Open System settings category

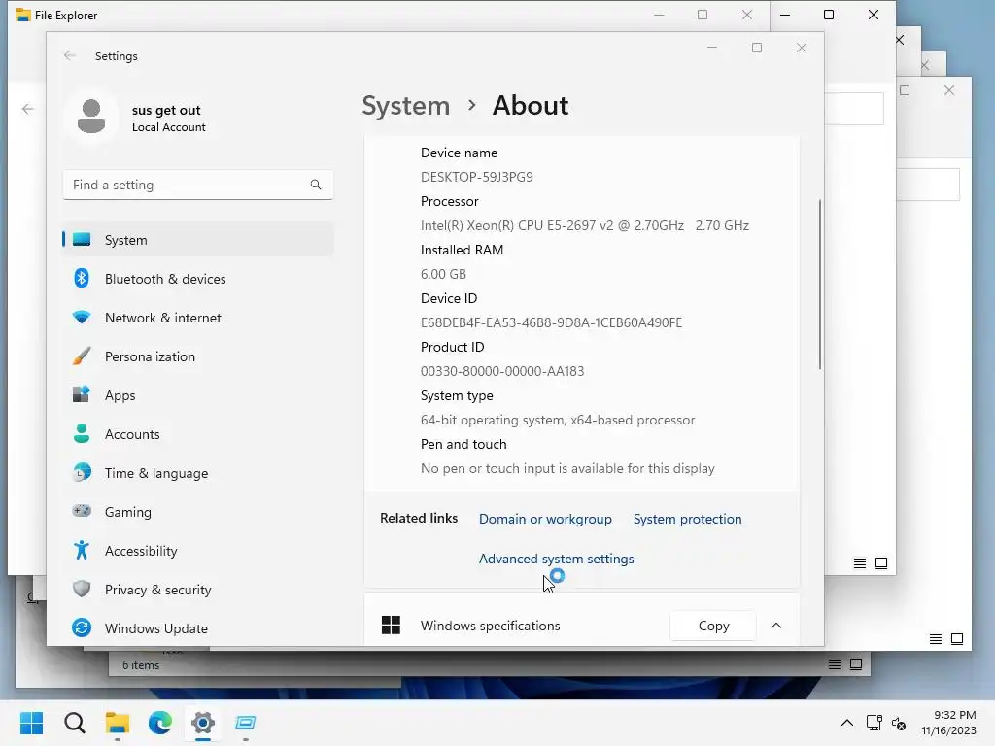pos(197,240)
